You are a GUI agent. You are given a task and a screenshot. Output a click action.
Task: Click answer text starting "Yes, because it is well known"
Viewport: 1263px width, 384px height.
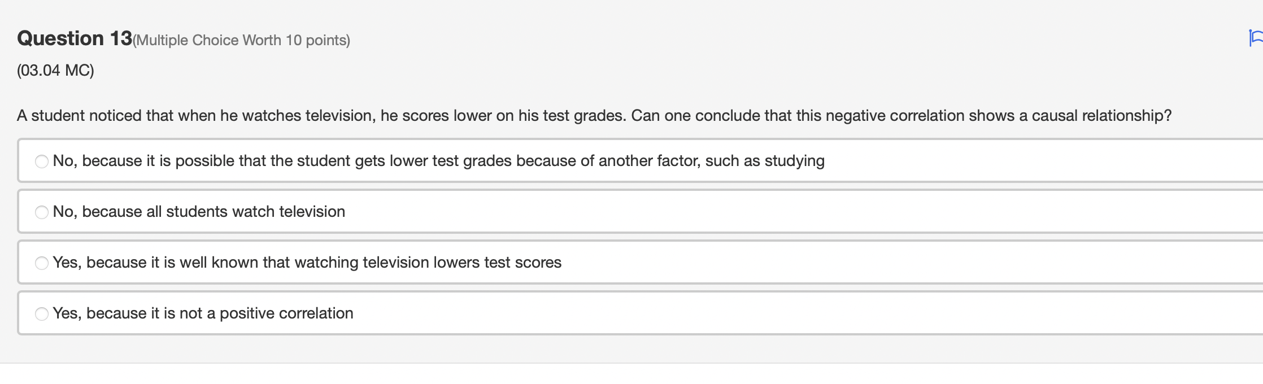[307, 263]
